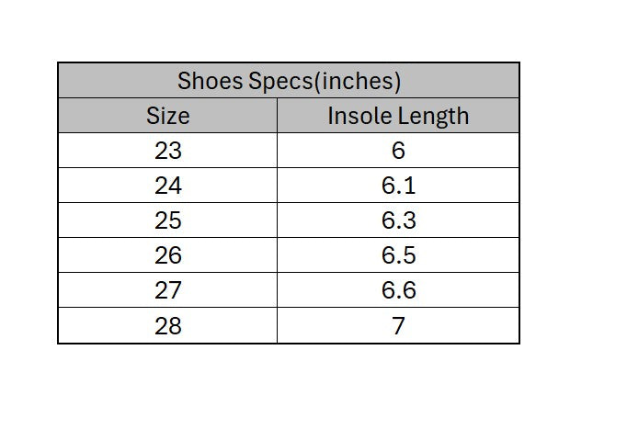Click the insole length value 6.3
The height and width of the screenshot is (429, 627).
(398, 220)
